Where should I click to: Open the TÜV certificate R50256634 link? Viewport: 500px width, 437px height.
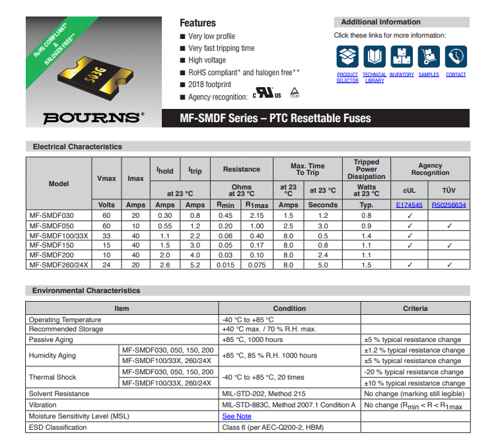click(449, 205)
